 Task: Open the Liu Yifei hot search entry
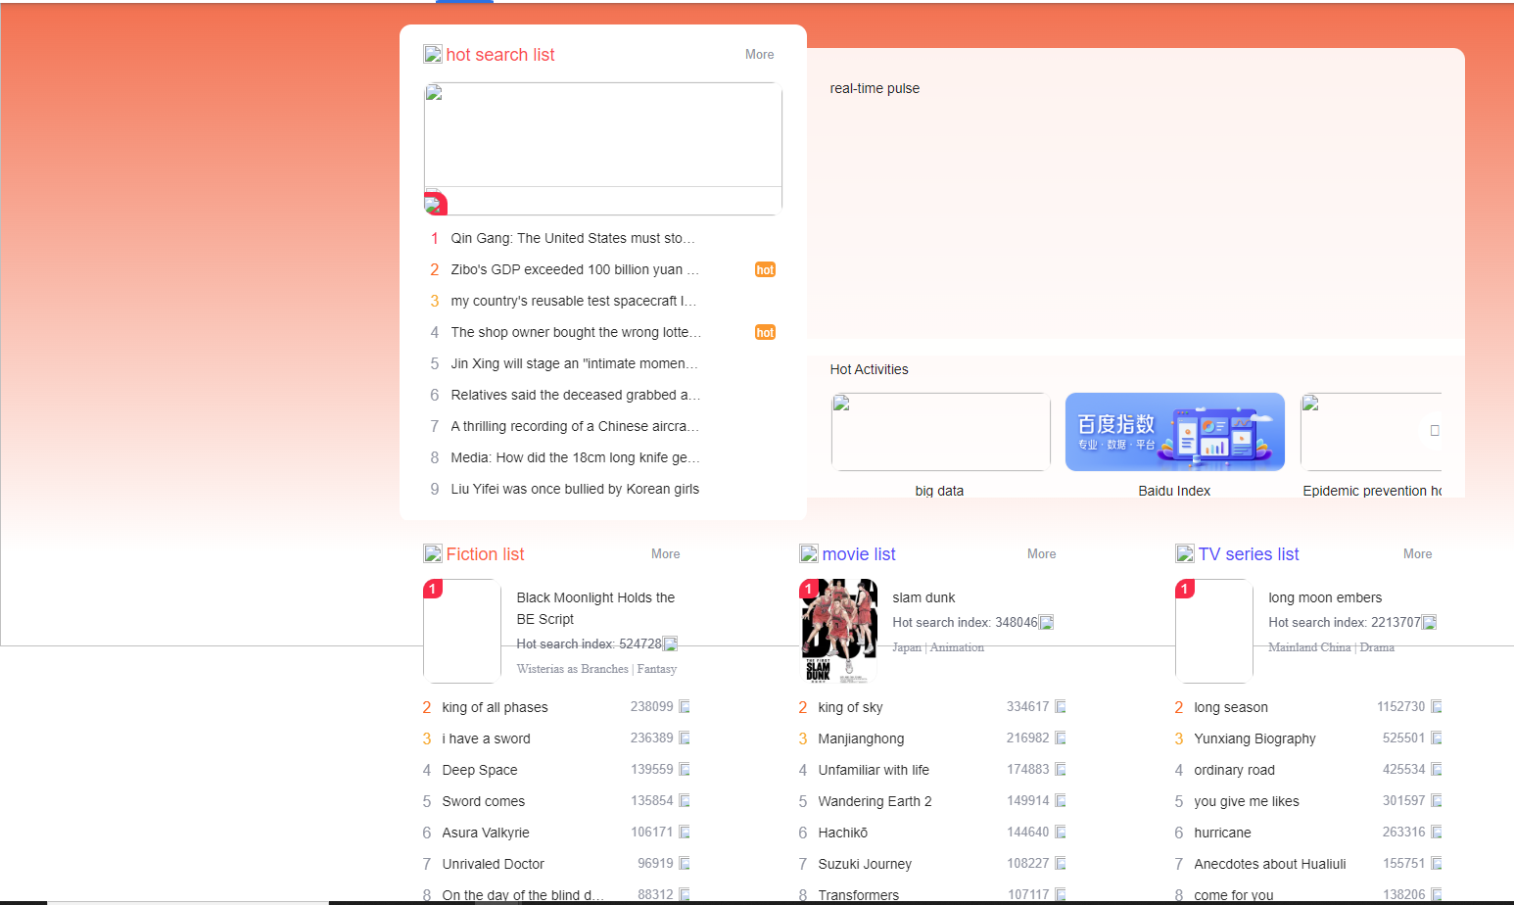[x=575, y=489]
